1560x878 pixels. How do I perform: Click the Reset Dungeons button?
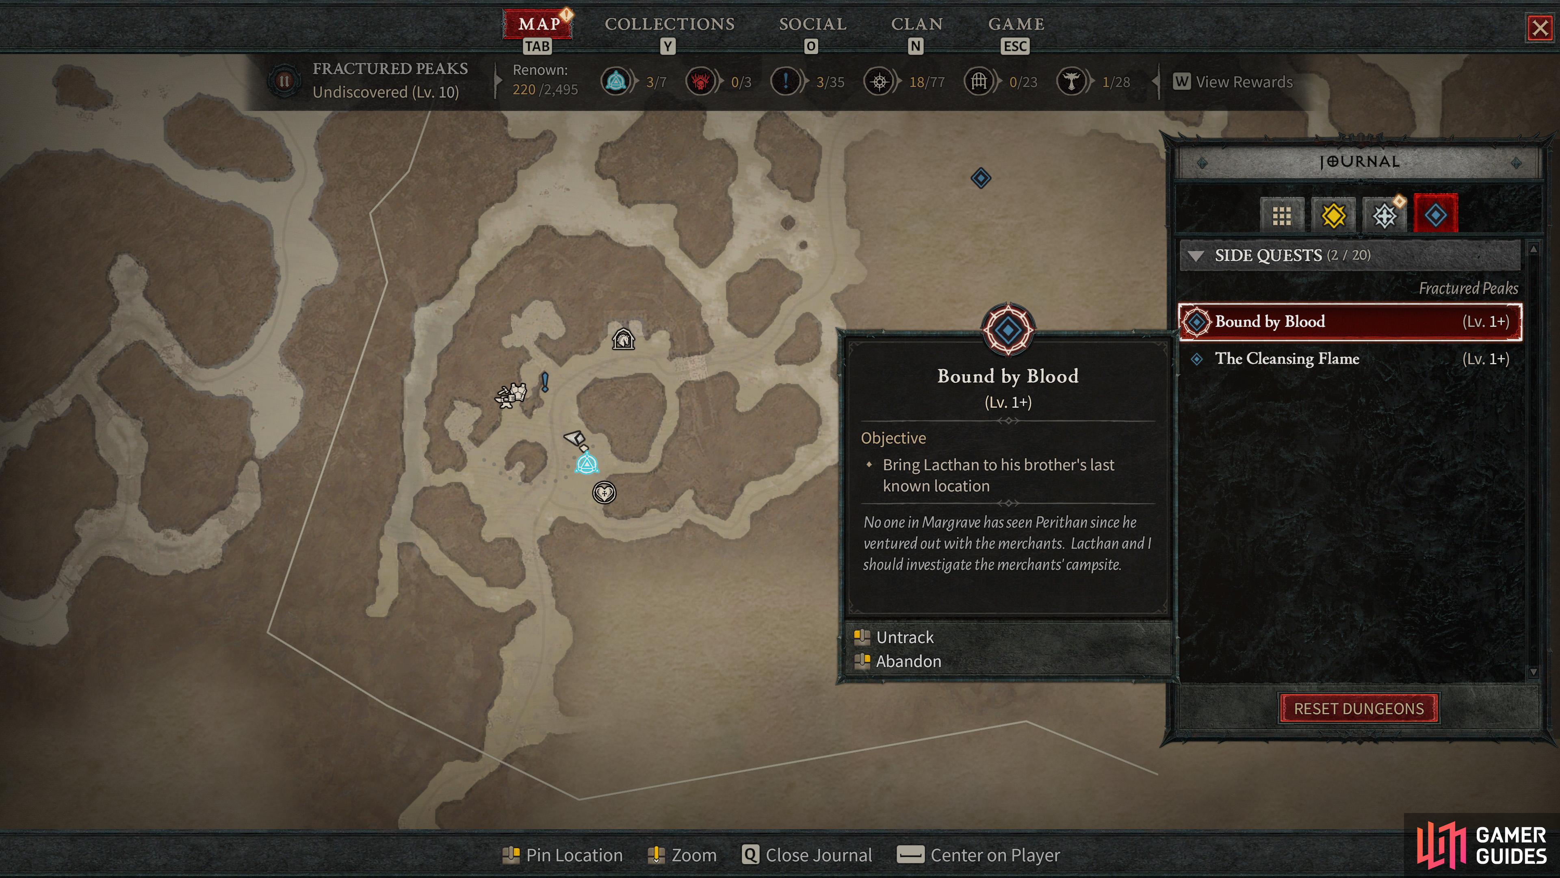click(x=1358, y=709)
